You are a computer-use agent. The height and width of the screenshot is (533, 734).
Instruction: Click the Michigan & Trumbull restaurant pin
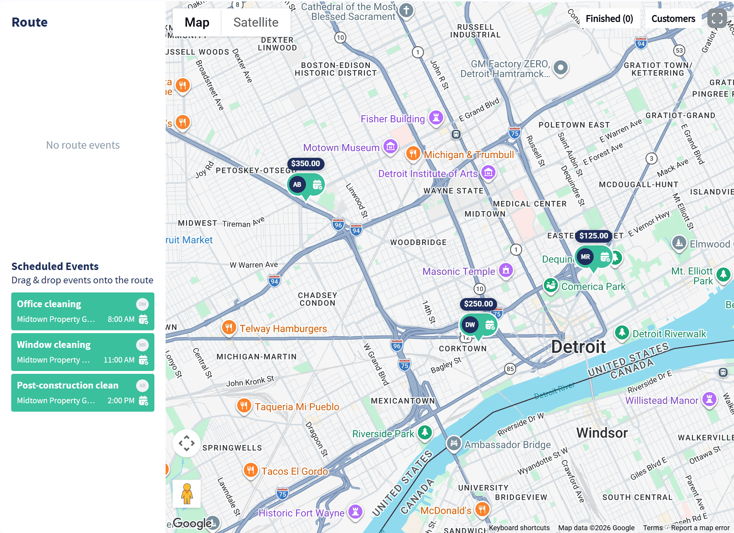pyautogui.click(x=413, y=153)
